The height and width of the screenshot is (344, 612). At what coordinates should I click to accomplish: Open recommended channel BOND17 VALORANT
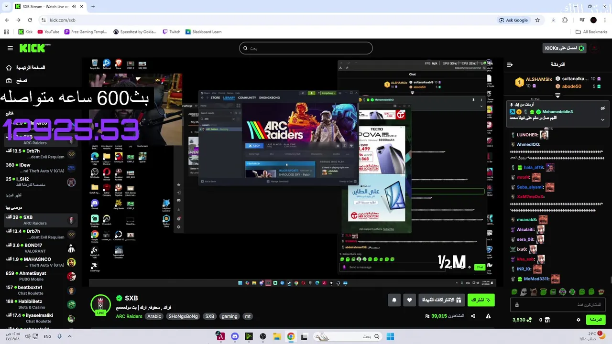40,248
